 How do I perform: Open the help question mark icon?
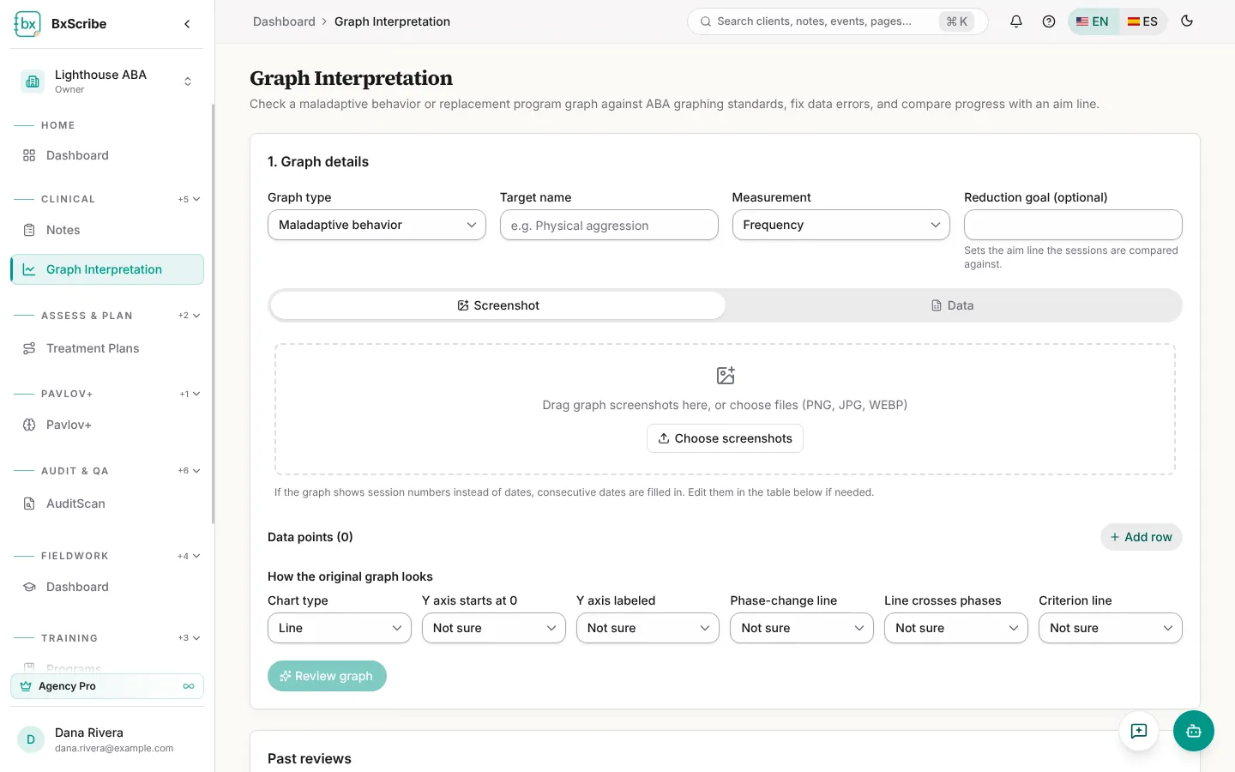[x=1049, y=21]
